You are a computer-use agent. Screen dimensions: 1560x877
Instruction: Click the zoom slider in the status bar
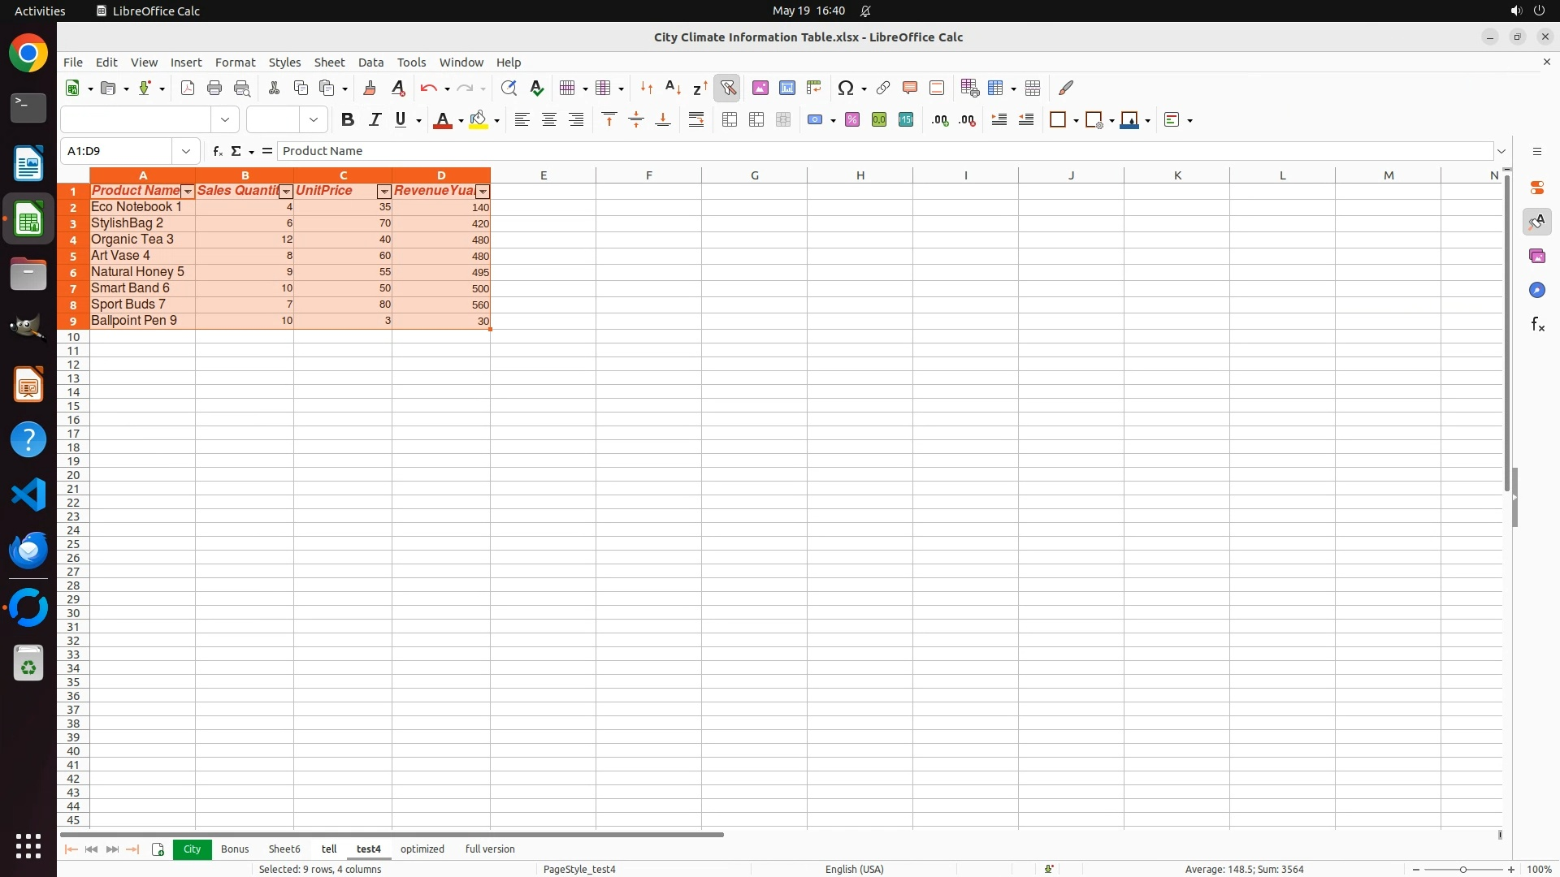click(x=1462, y=870)
